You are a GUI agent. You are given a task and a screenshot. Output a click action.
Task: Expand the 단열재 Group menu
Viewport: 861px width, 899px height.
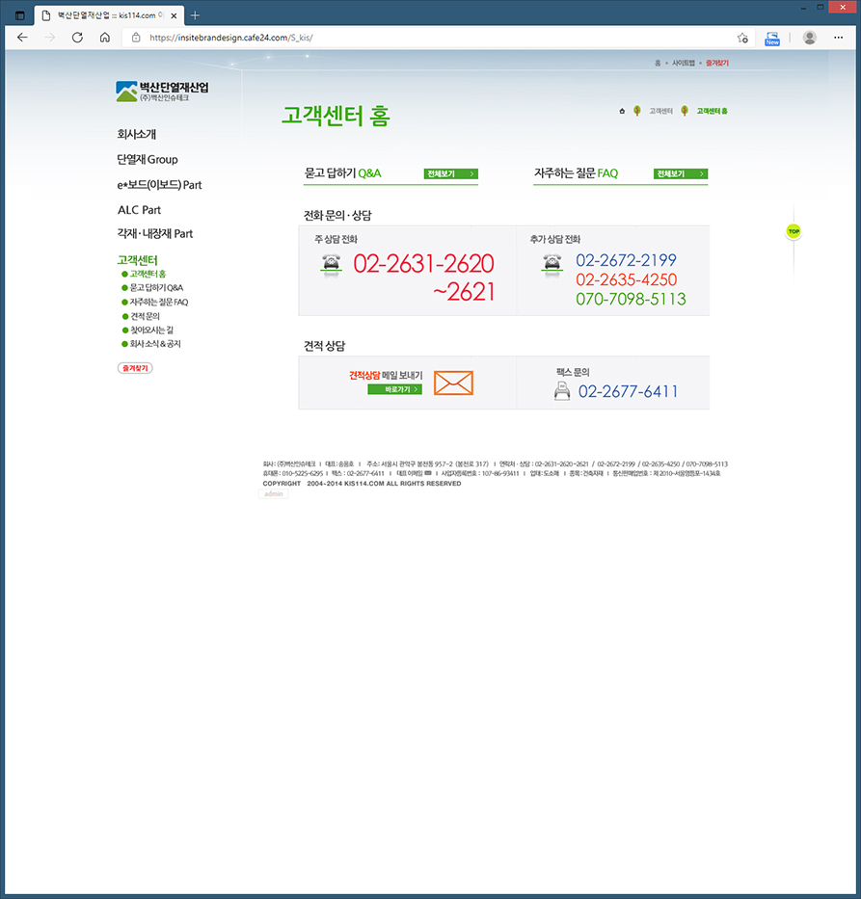click(x=148, y=160)
